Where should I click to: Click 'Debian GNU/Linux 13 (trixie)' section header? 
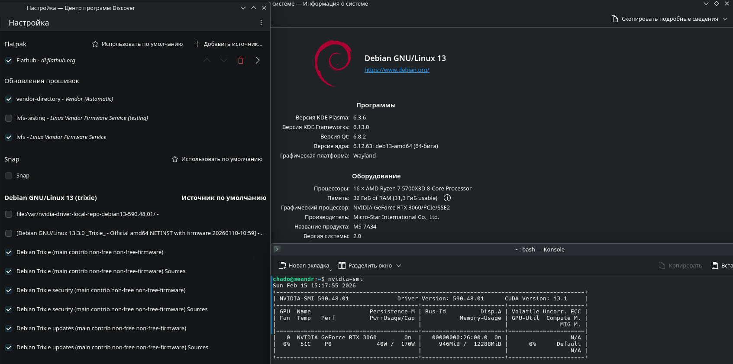tap(51, 198)
